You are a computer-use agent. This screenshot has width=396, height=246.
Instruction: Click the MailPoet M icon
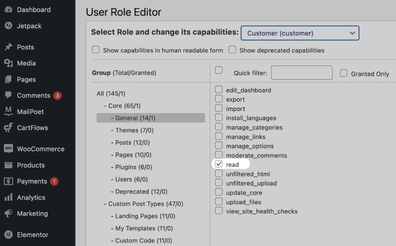click(8, 111)
